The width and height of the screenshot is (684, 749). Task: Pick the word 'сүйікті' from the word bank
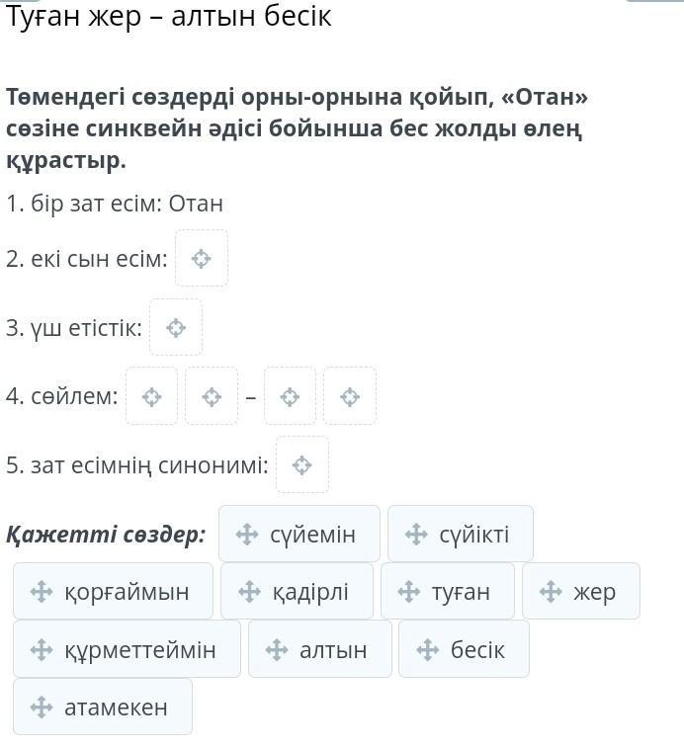coord(474,535)
